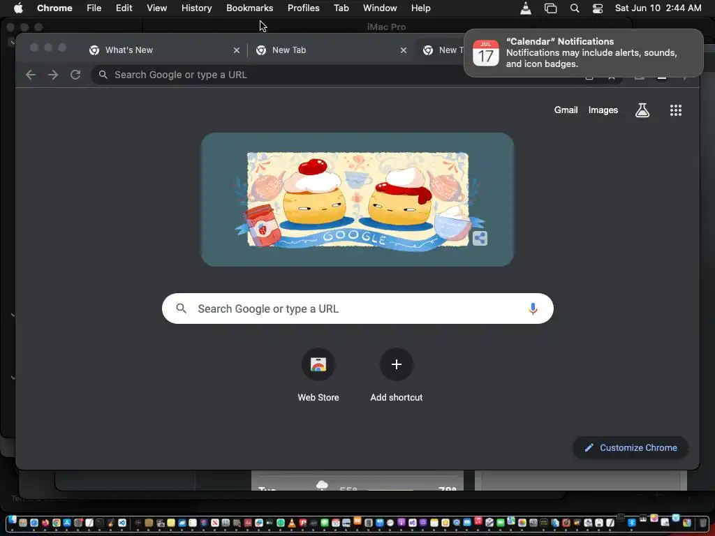The image size is (715, 536).
Task: Open App Store from the Dock
Action: click(x=67, y=523)
